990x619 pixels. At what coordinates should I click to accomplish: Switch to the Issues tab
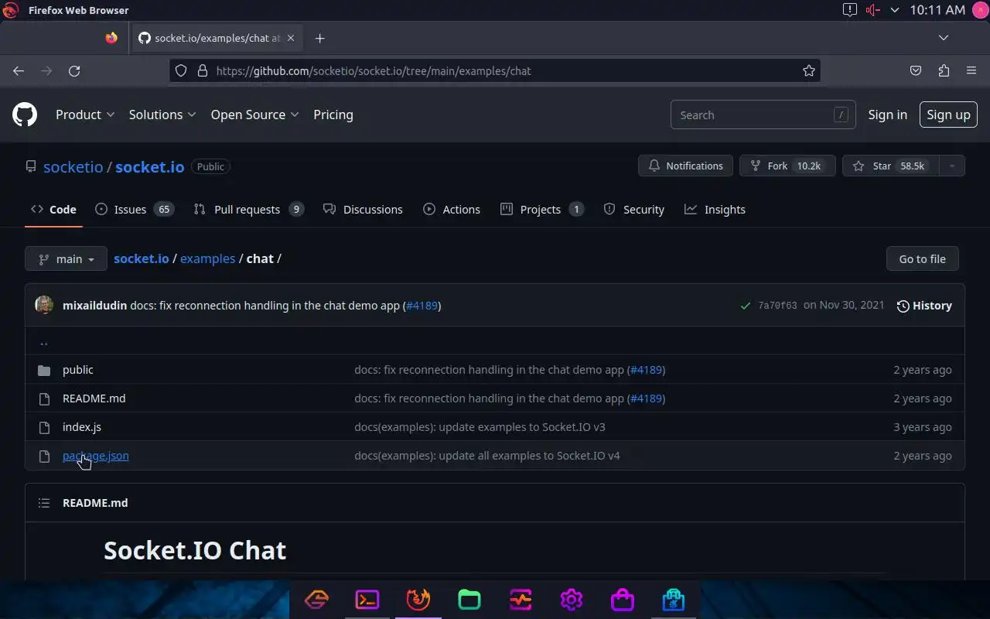pyautogui.click(x=135, y=210)
